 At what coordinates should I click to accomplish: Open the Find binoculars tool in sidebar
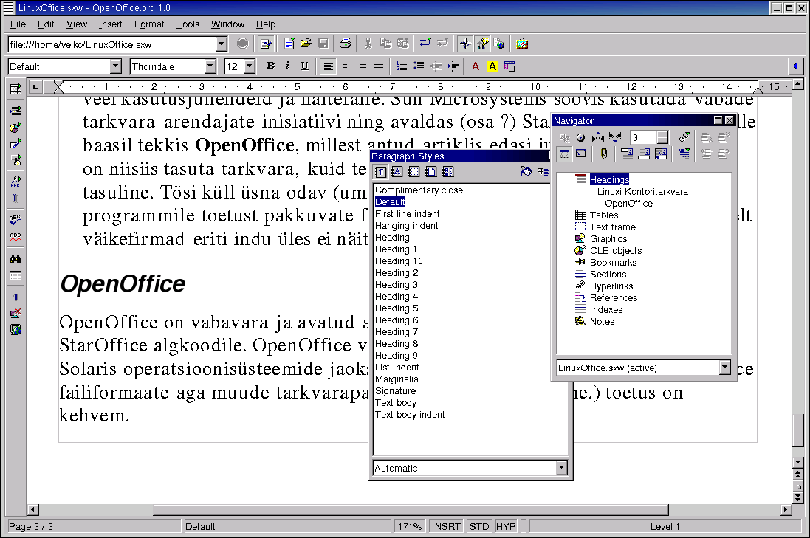(x=16, y=259)
